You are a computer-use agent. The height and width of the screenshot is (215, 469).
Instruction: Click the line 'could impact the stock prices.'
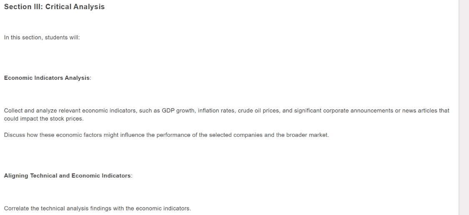click(x=44, y=119)
